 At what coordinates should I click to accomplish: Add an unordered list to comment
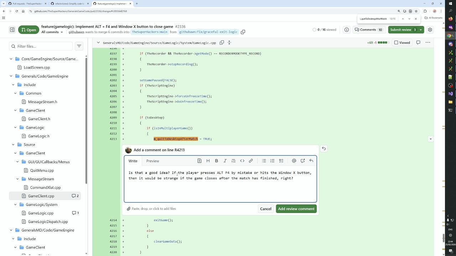(x=264, y=161)
